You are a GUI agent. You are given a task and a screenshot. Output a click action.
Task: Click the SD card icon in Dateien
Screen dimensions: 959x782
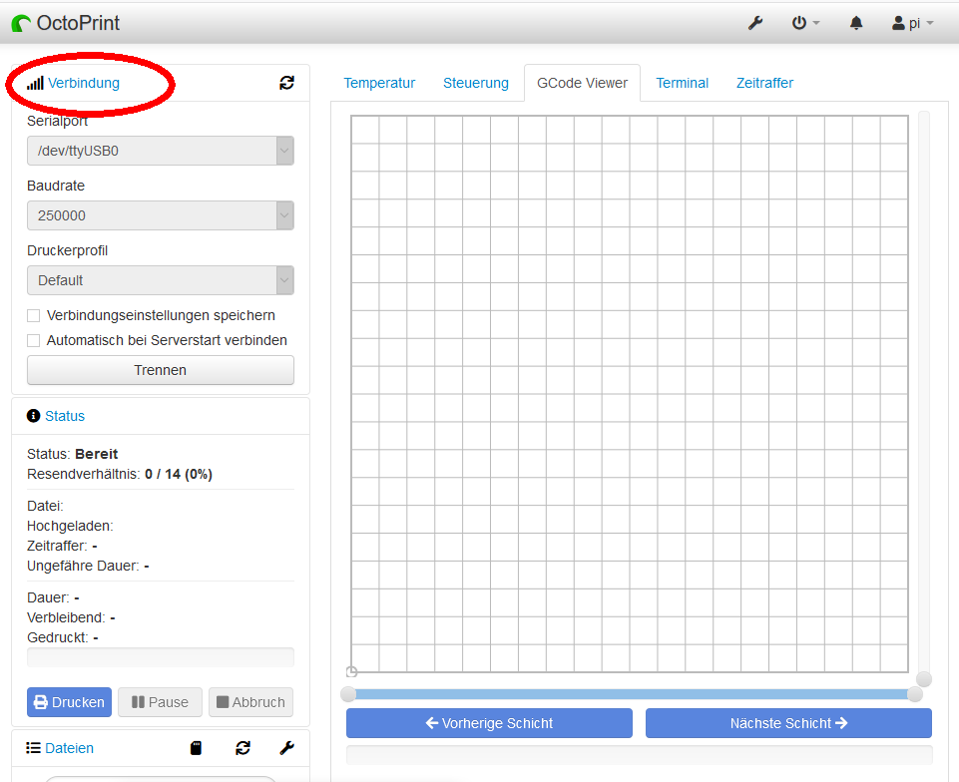pyautogui.click(x=197, y=748)
